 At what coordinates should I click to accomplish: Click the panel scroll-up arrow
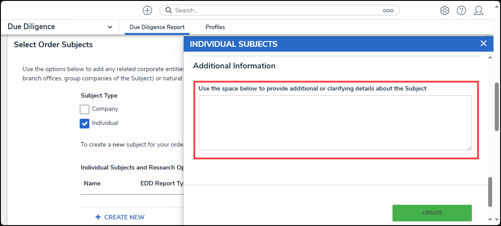click(490, 57)
